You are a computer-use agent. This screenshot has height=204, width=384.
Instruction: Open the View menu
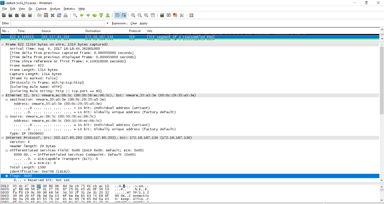[x=22, y=9]
